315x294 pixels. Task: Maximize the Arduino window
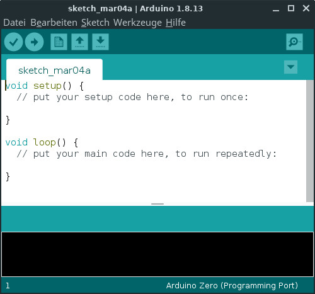tap(291, 8)
